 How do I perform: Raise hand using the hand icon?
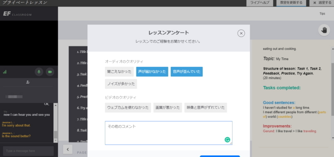coord(324,30)
